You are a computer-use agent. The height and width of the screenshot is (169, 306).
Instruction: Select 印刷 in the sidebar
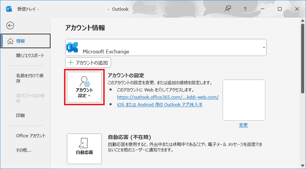point(20,115)
